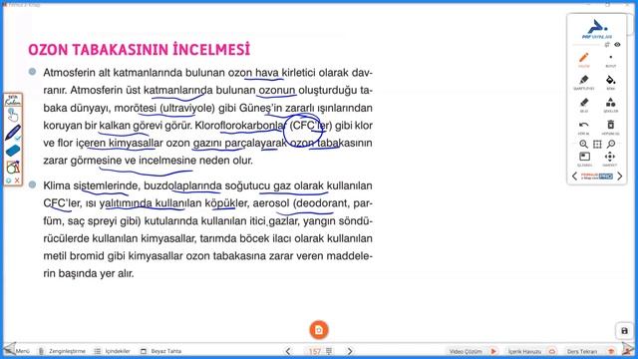The width and height of the screenshot is (638, 359).
Task: Open Beyaz Tahta whiteboard
Action: coord(161,351)
